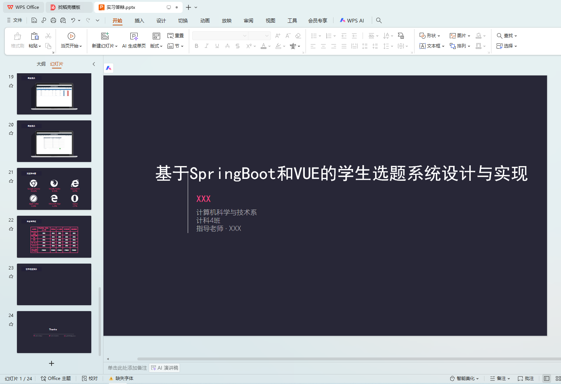Click the Save icon in quick access toolbar
This screenshot has width=561, height=384.
[x=34, y=20]
